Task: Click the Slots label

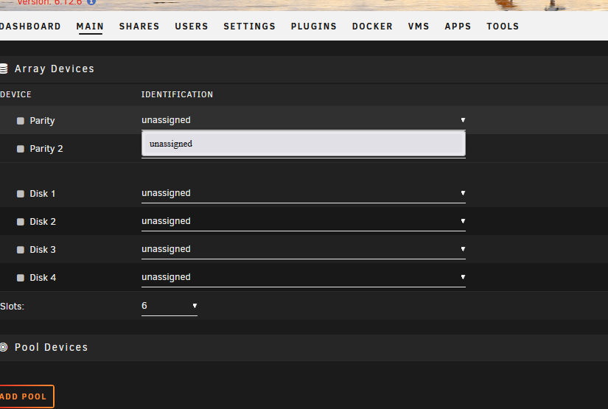Action: [x=12, y=307]
